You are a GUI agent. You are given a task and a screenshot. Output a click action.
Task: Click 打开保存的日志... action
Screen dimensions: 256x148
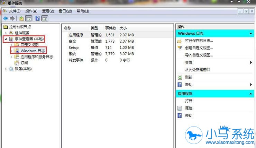pos(199,41)
